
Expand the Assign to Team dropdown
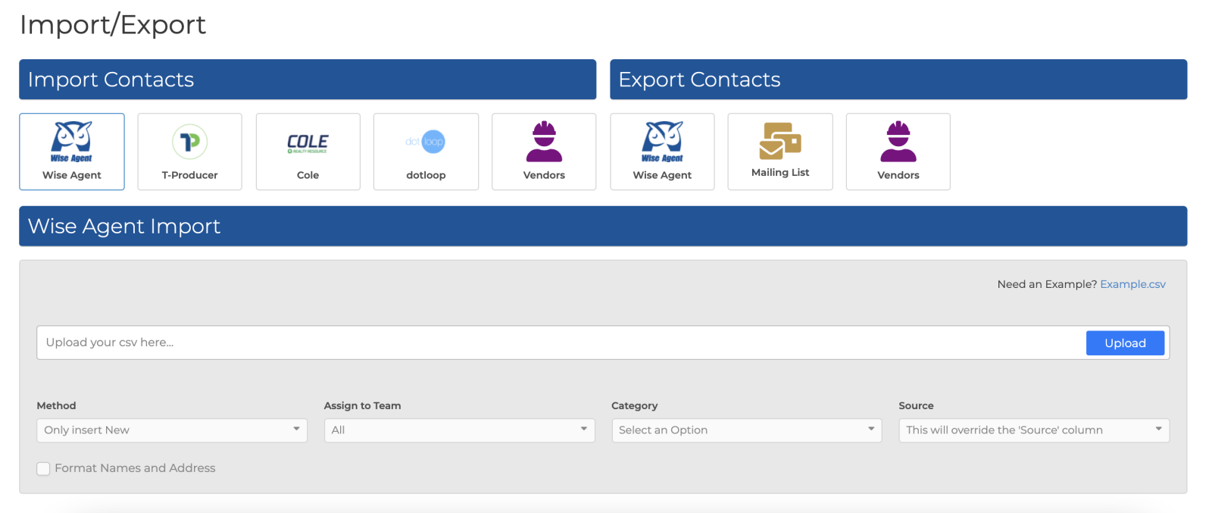(x=459, y=430)
